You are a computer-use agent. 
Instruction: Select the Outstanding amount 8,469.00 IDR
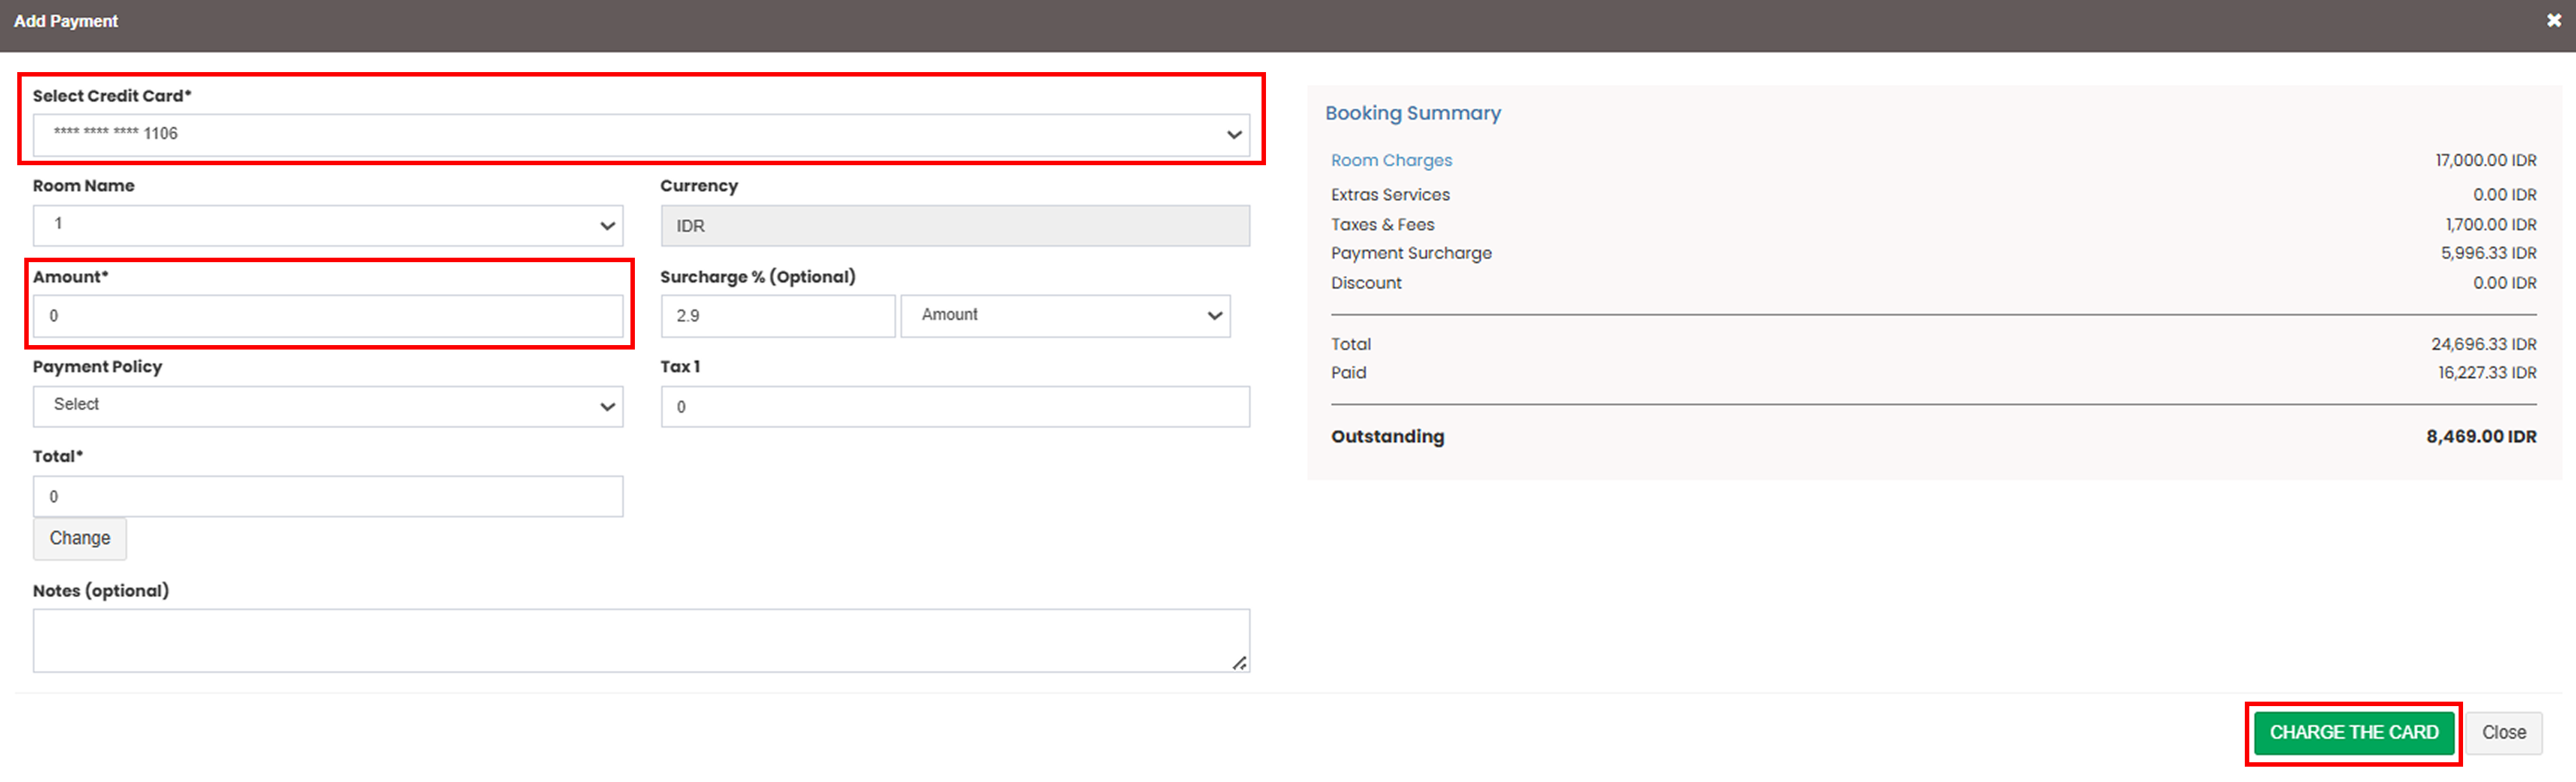2480,437
